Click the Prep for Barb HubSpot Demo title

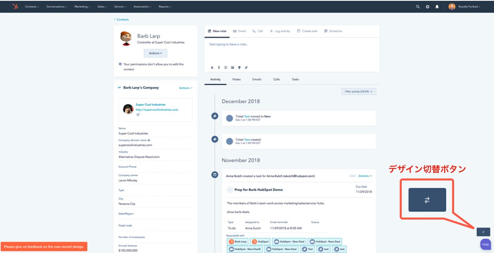pos(259,190)
